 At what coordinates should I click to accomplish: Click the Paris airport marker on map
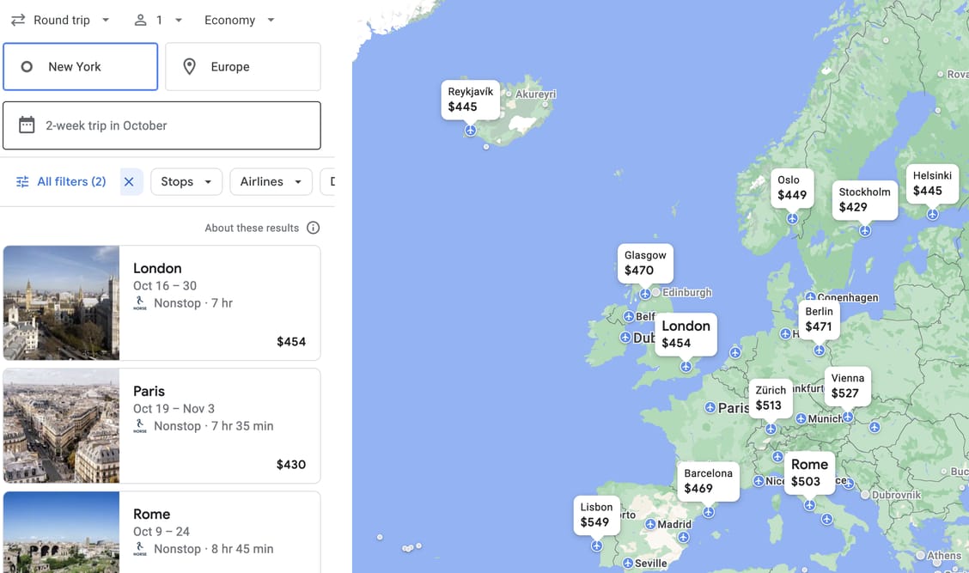(x=710, y=407)
